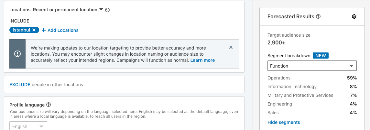Expand the Function segment dropdown
Screen dimensions: 370x130
tap(312, 66)
